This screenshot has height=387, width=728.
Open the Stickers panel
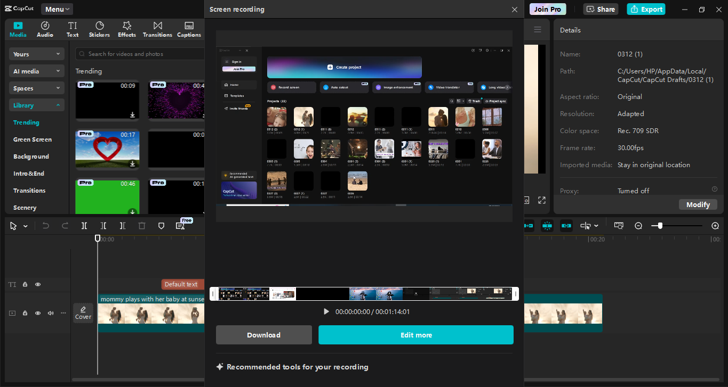99,29
